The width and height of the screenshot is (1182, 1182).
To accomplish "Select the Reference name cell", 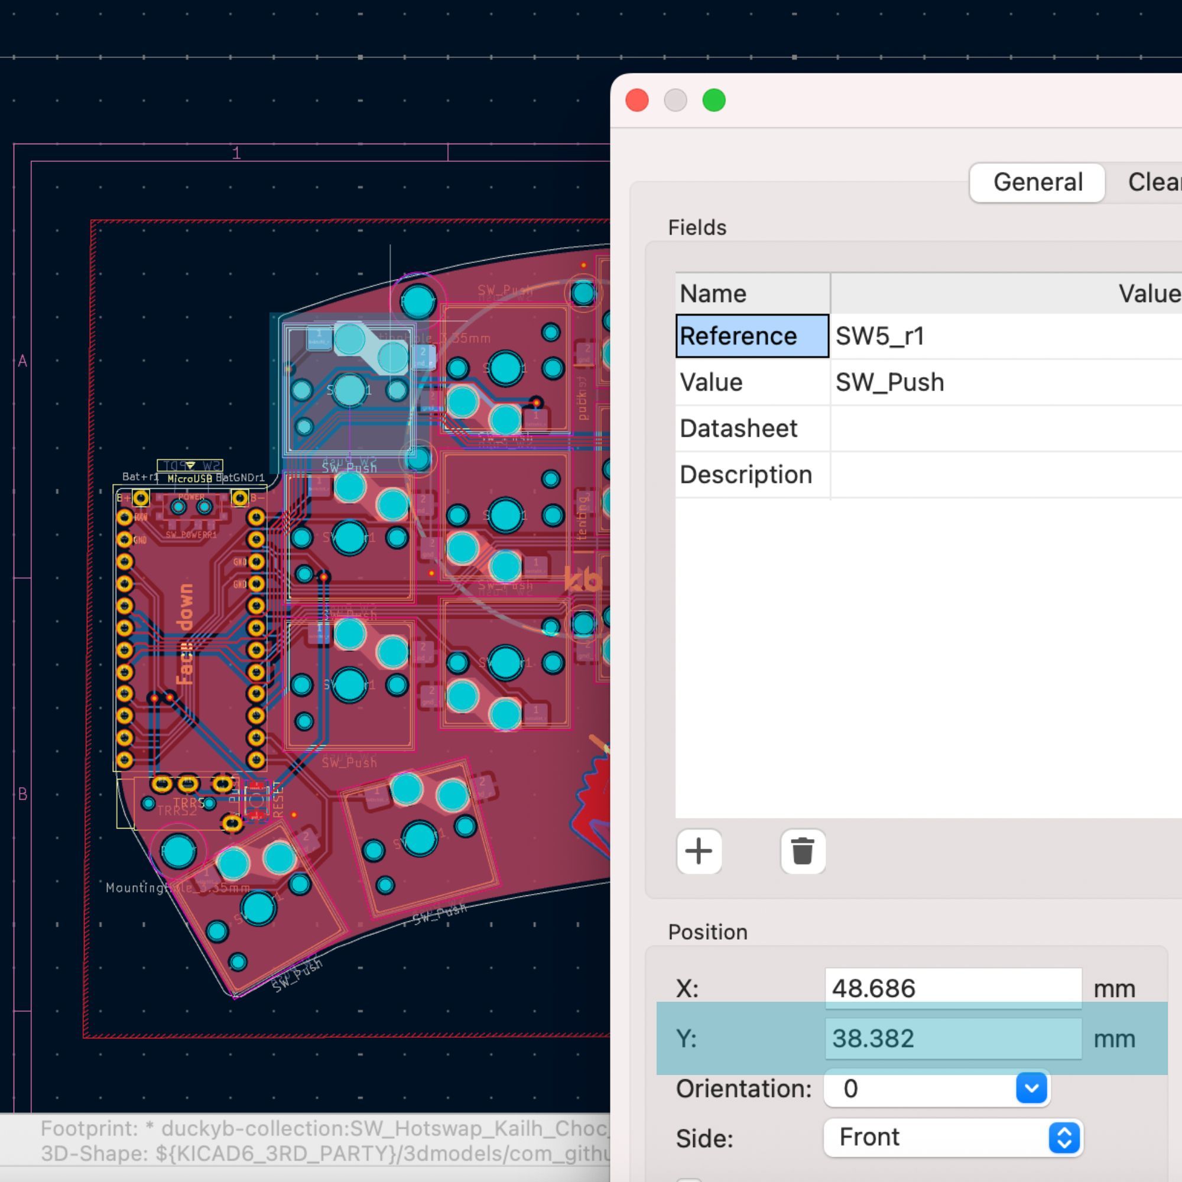I will (x=752, y=336).
